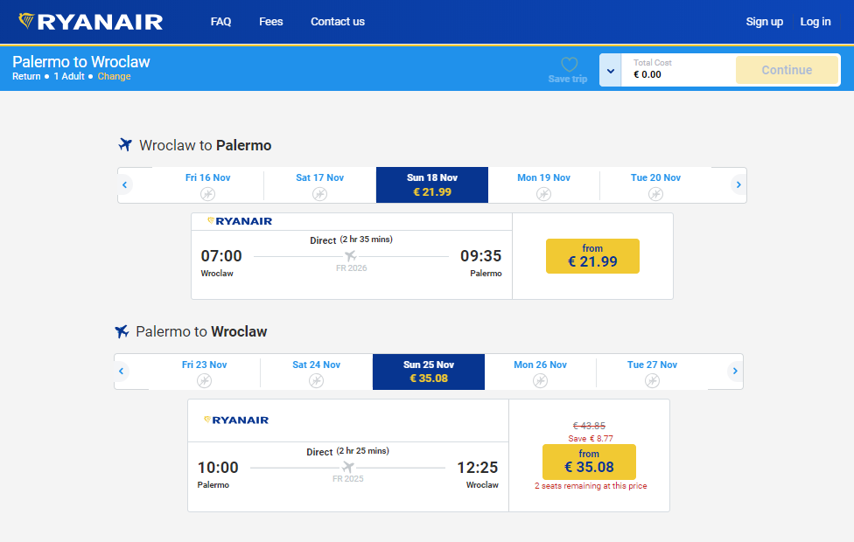Click the Ryanair harp logo
Image resolution: width=854 pixels, height=542 pixels.
pos(26,21)
